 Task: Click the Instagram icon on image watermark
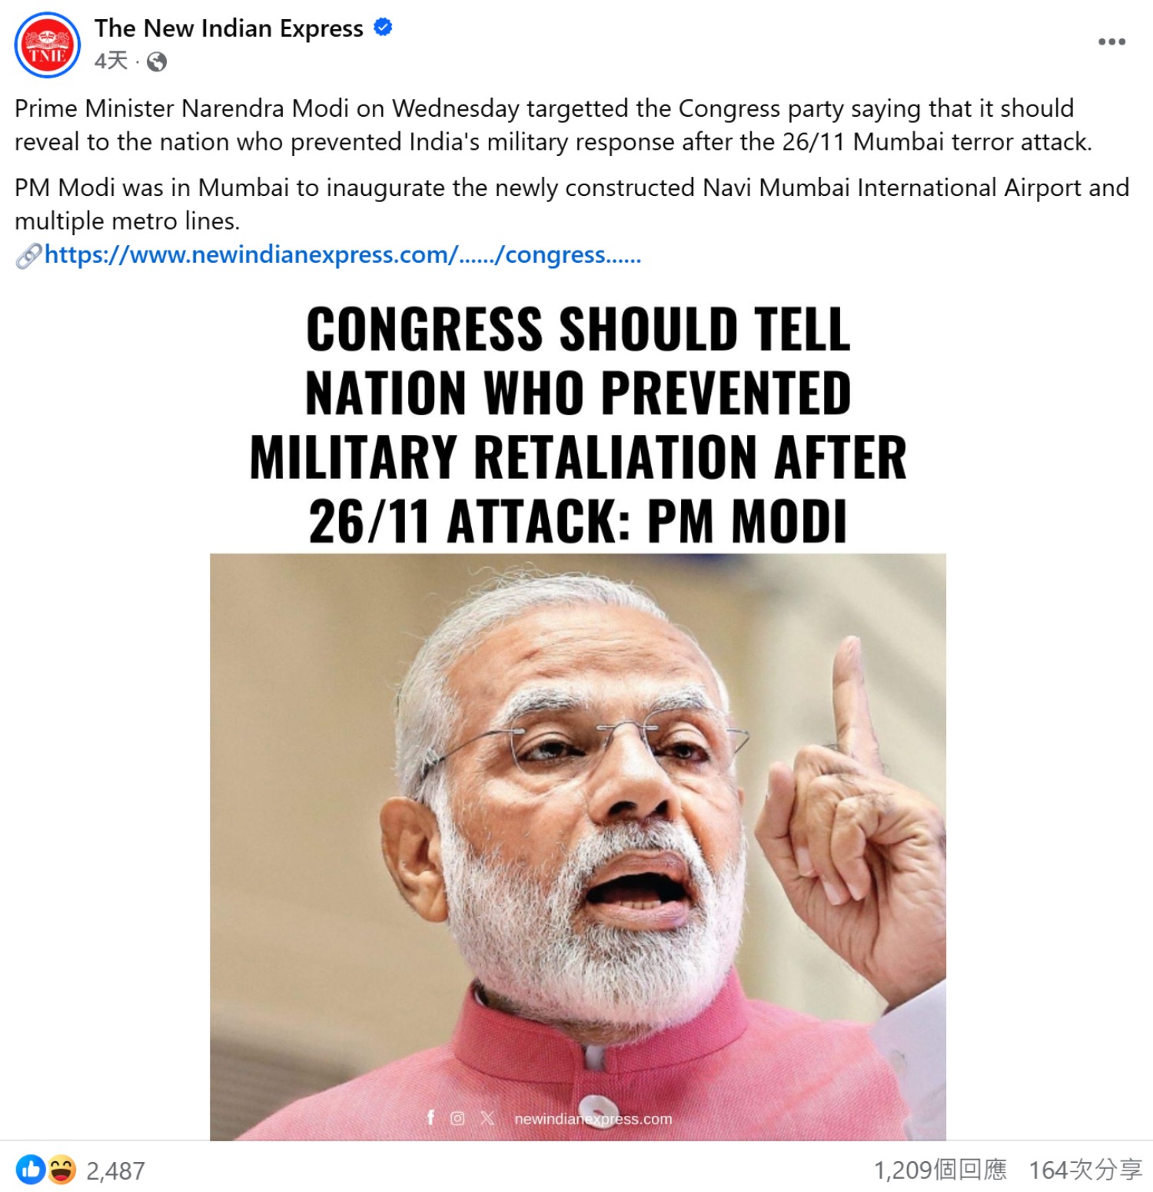tap(457, 1118)
